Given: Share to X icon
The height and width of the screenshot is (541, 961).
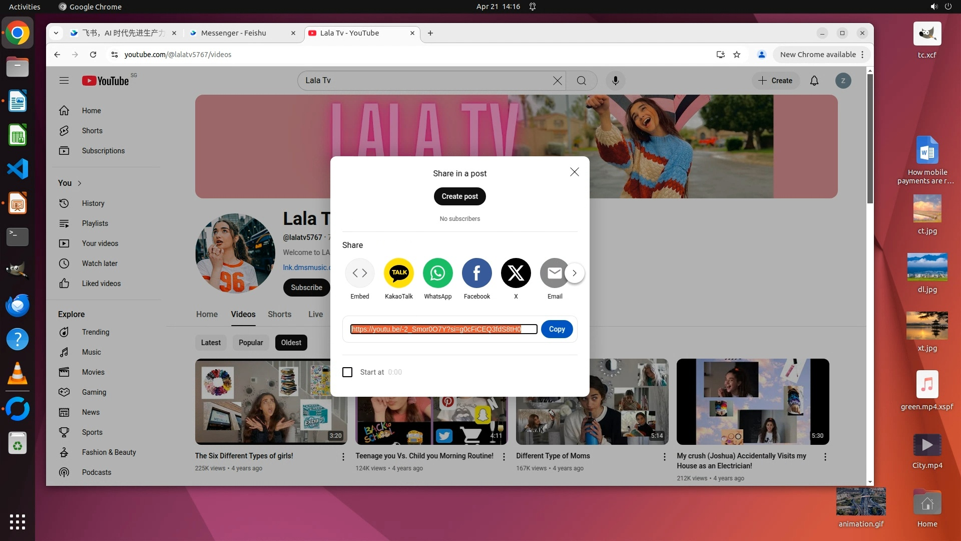Looking at the screenshot, I should pyautogui.click(x=516, y=273).
